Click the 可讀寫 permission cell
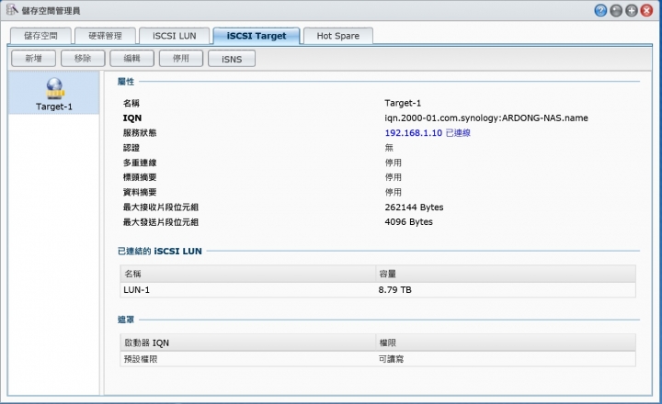The width and height of the screenshot is (662, 404). (x=391, y=359)
